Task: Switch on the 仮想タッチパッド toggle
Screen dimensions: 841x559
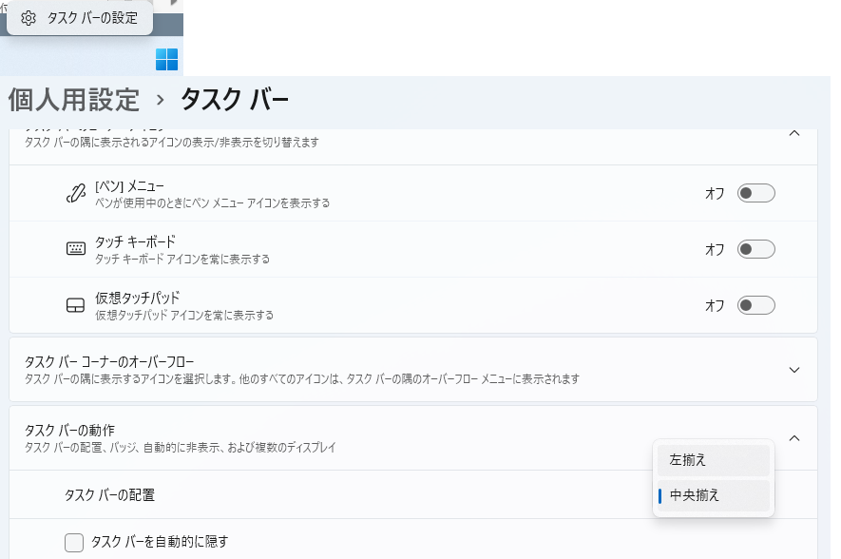Action: click(756, 305)
